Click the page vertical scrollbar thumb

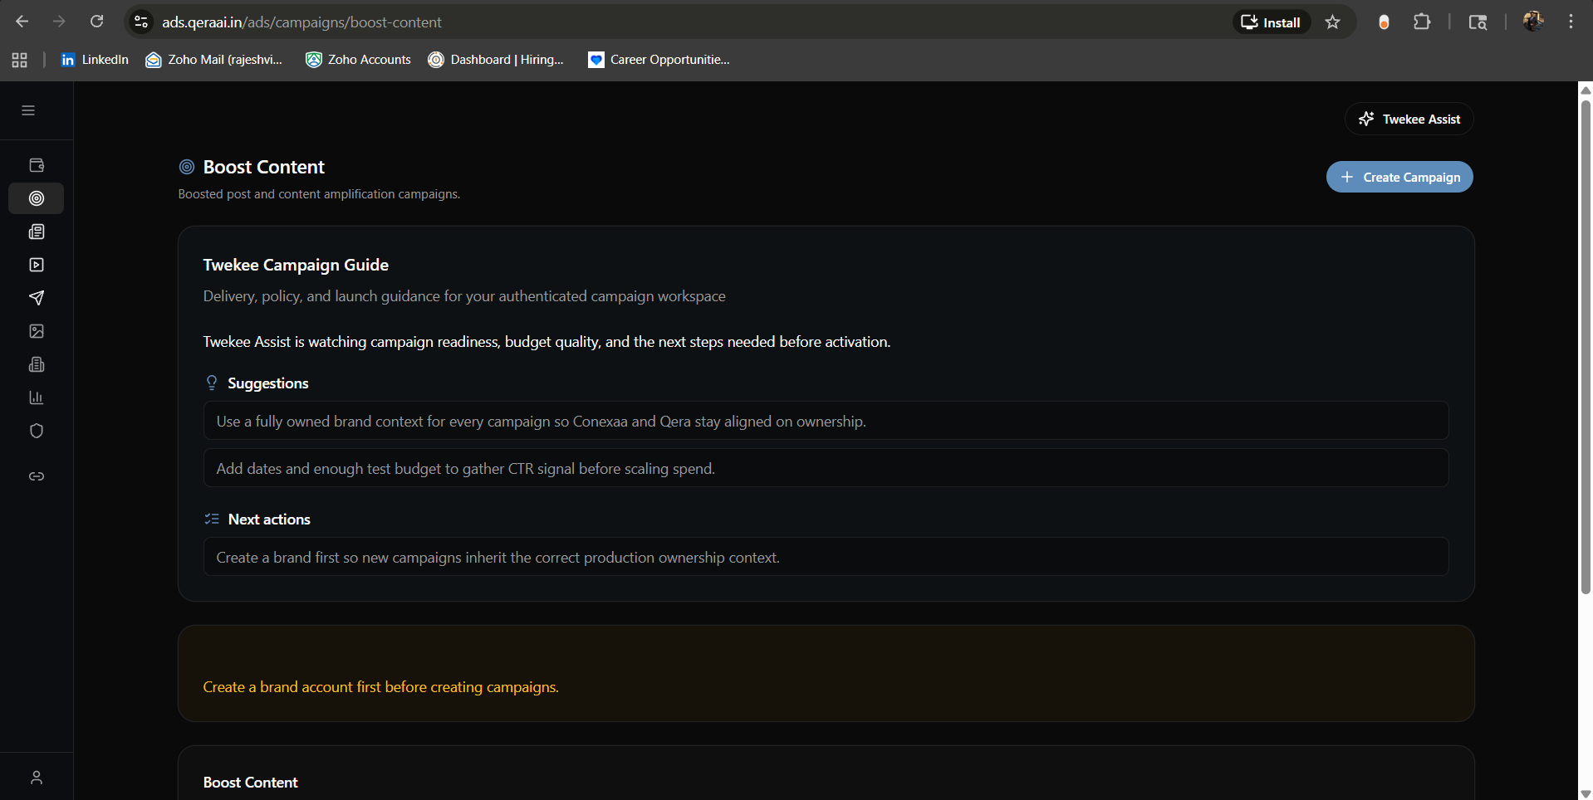1586,347
